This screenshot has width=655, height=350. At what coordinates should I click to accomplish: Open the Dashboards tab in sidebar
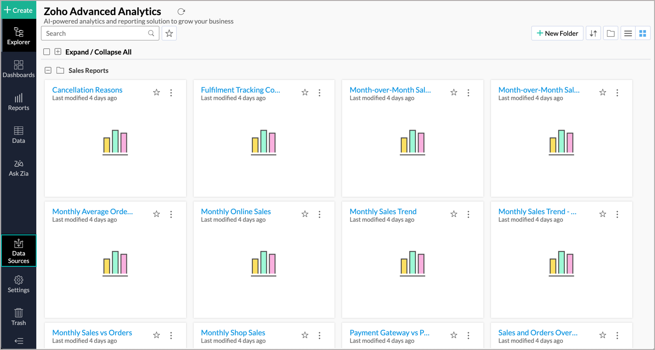point(19,69)
